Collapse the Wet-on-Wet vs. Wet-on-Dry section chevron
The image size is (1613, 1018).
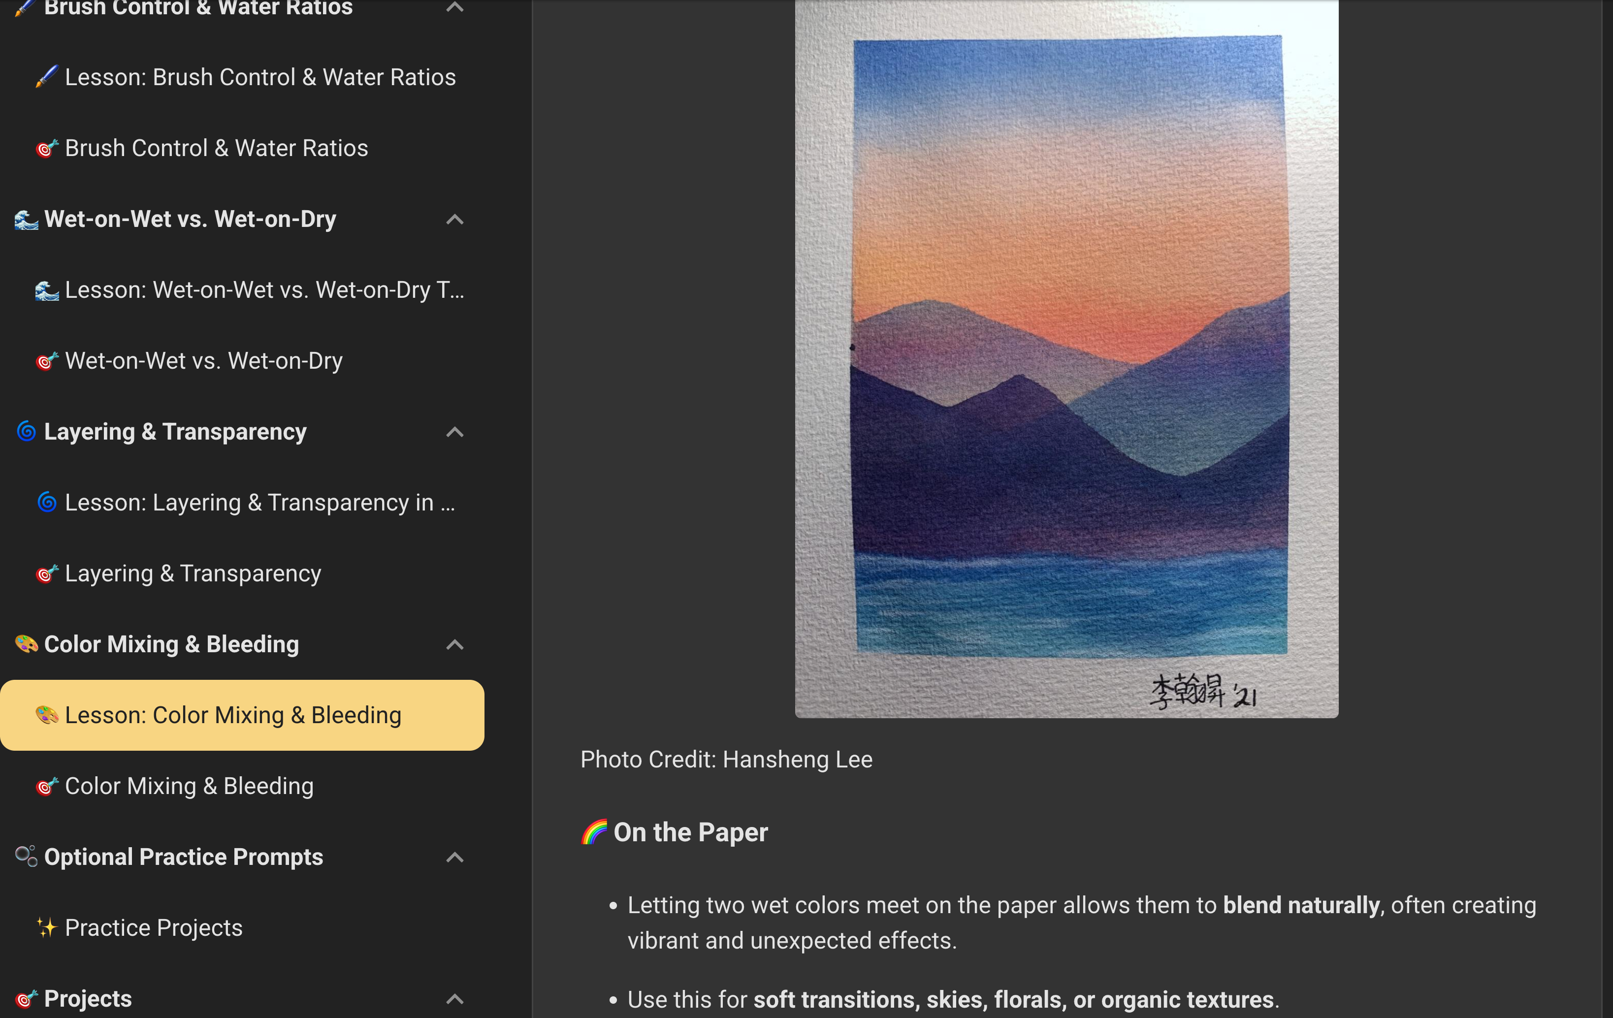point(455,220)
